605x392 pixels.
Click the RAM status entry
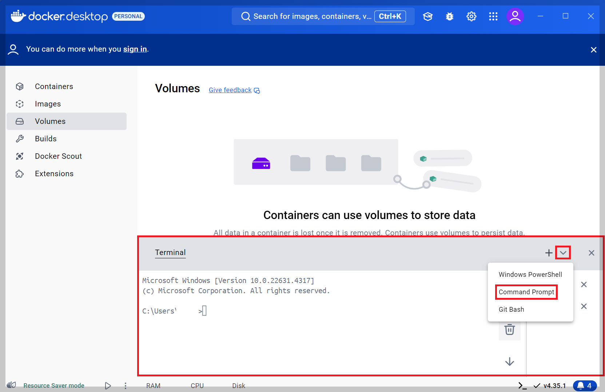click(153, 386)
